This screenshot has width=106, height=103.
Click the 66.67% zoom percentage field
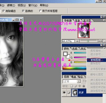tap(68, 41)
